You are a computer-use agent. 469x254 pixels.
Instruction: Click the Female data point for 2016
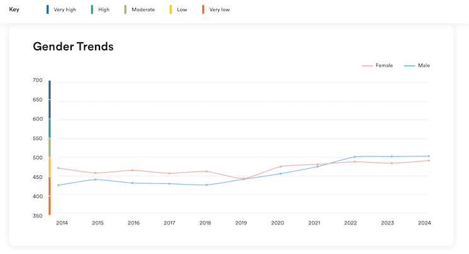132,170
